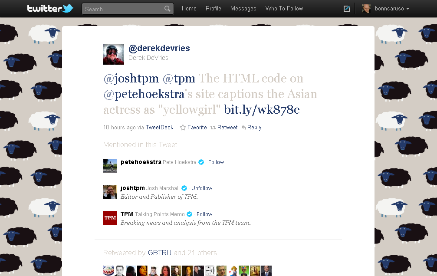Click the Reply arrow icon

click(244, 128)
